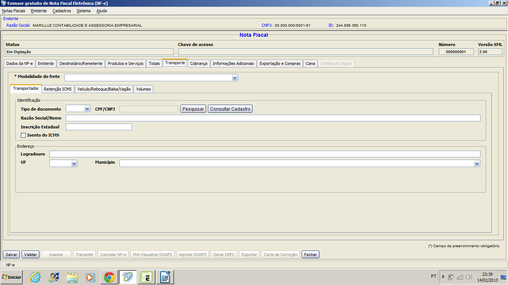Switch to the Totais tab
The image size is (508, 285).
tap(154, 63)
